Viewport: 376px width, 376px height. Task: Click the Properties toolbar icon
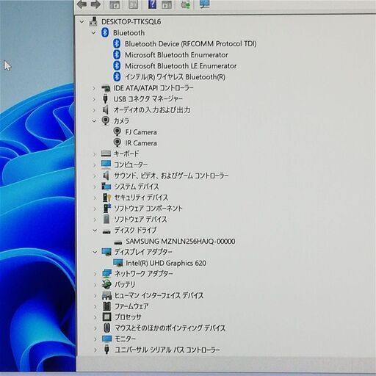coord(133,4)
